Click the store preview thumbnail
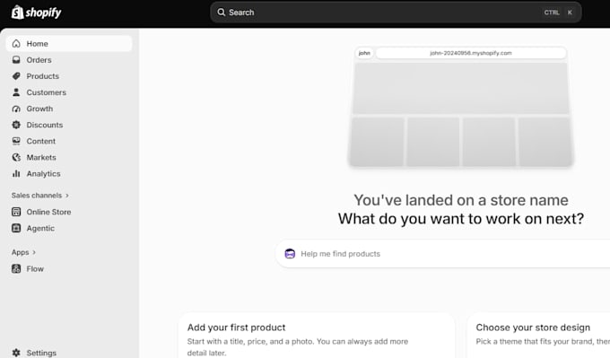The image size is (610, 358). pyautogui.click(x=460, y=107)
